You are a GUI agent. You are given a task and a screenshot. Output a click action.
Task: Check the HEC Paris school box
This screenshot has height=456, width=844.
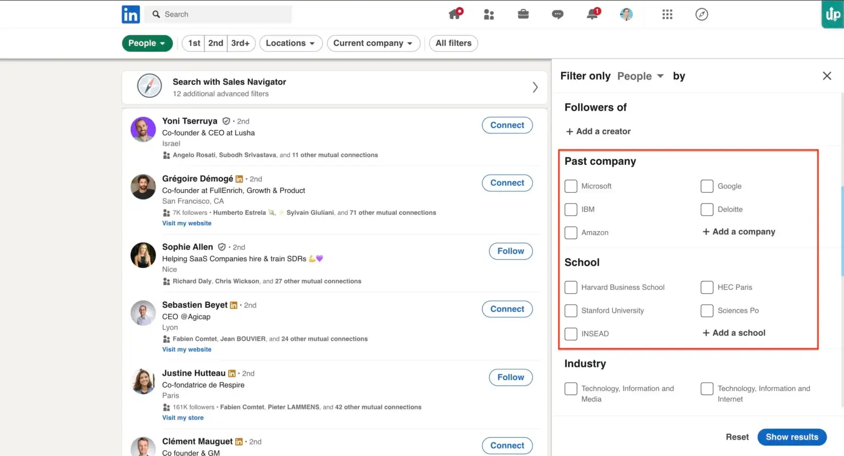(x=707, y=287)
